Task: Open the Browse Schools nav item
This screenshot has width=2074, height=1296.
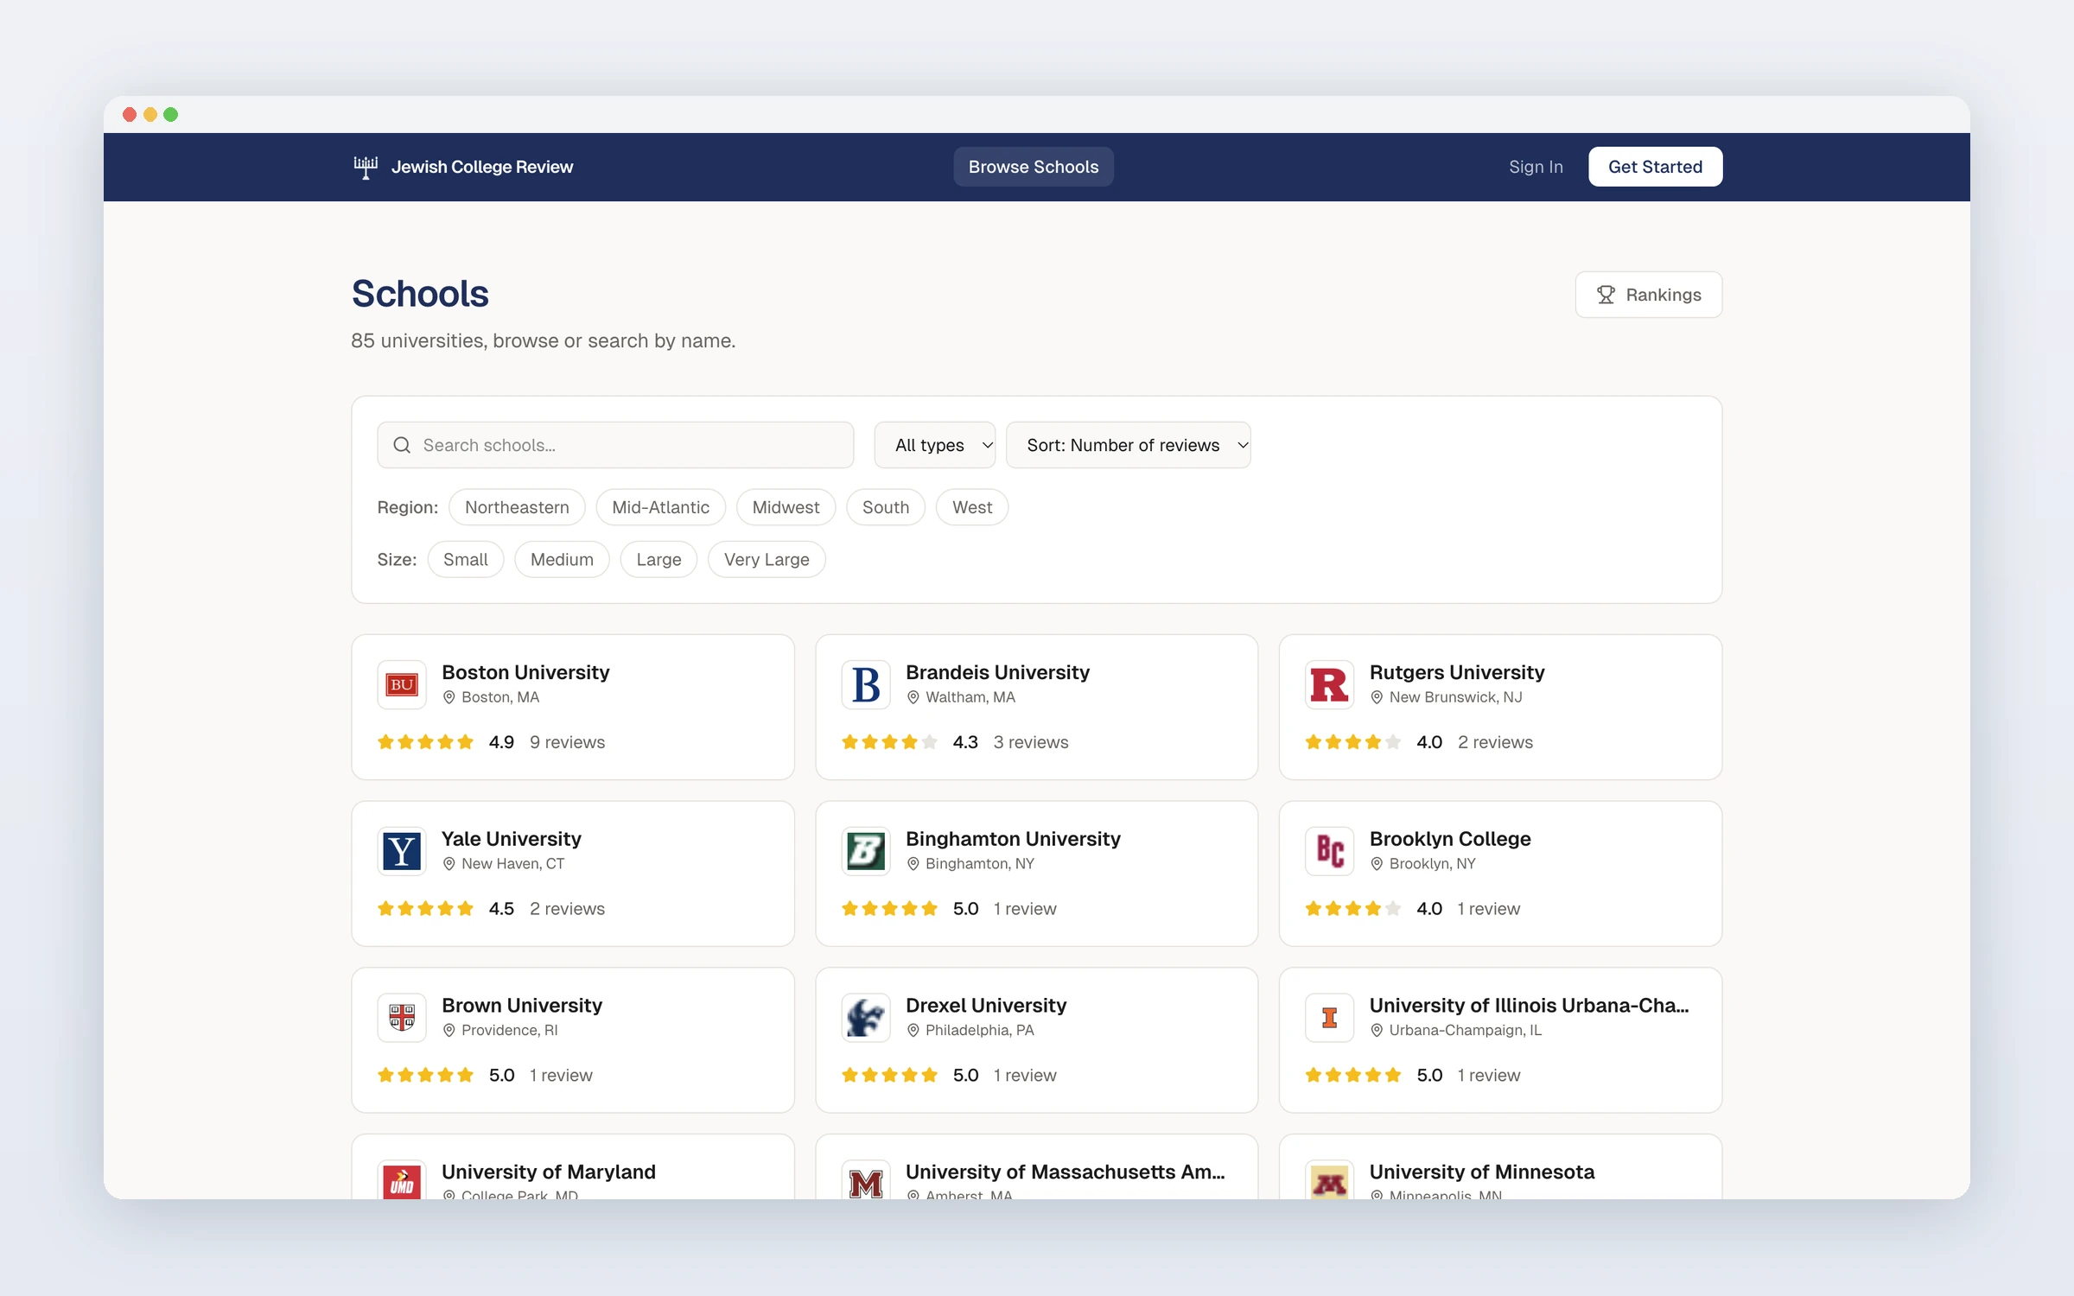Action: click(x=1034, y=167)
